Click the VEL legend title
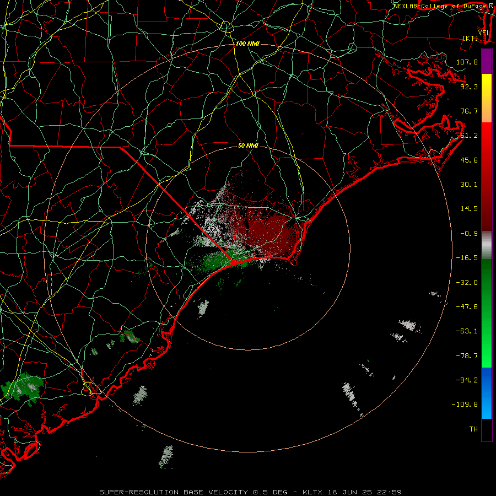This screenshot has height=496, width=496. click(x=484, y=33)
